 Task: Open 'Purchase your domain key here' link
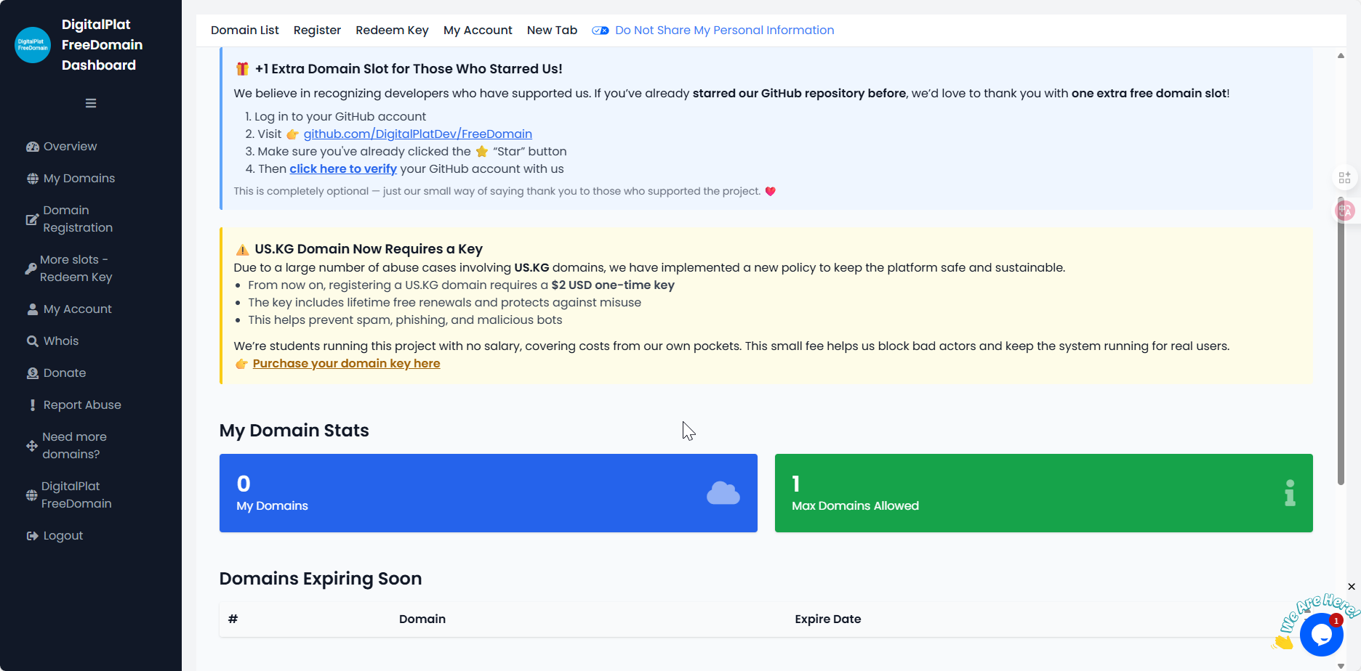click(346, 363)
